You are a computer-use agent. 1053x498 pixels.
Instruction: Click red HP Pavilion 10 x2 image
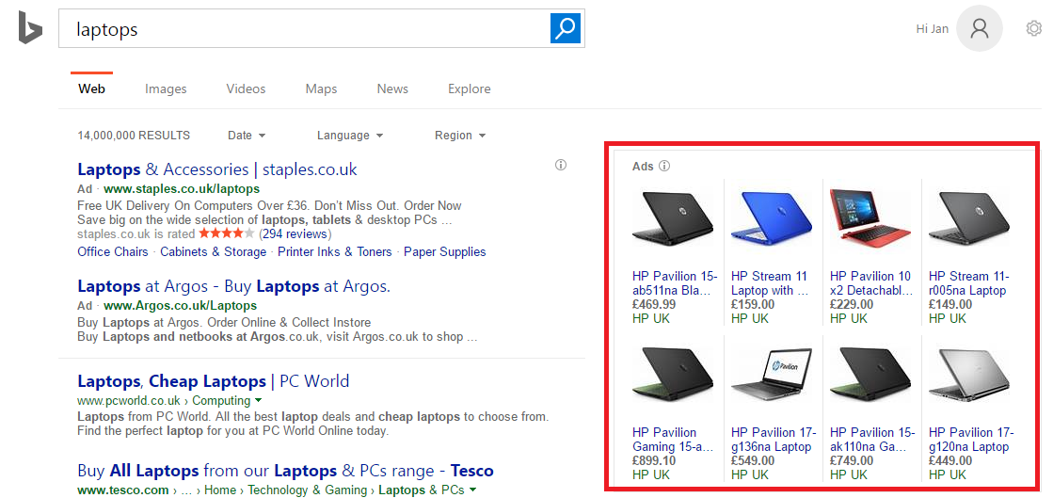pyautogui.click(x=871, y=218)
